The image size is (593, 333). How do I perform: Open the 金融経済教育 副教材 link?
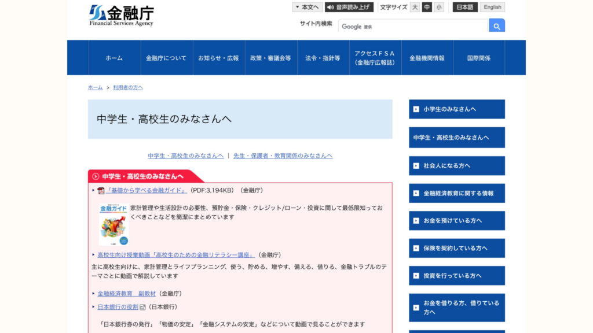coord(126,294)
